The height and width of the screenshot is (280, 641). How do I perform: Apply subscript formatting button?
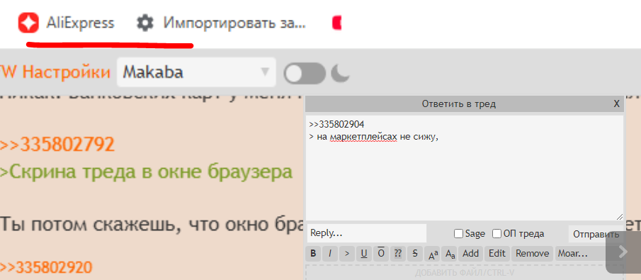point(450,254)
